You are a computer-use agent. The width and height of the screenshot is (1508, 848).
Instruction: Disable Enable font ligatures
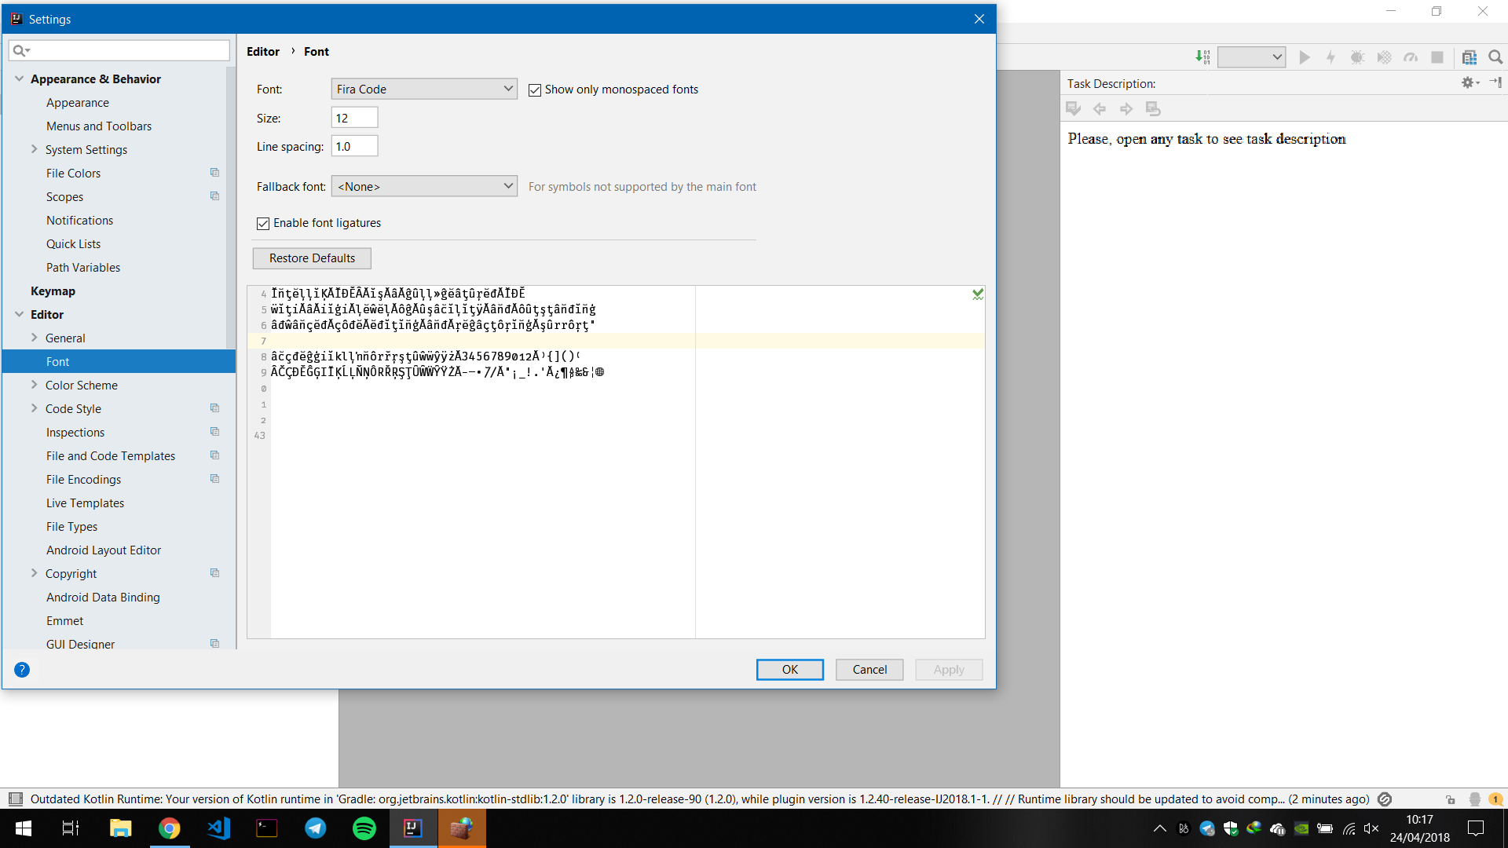pos(262,223)
